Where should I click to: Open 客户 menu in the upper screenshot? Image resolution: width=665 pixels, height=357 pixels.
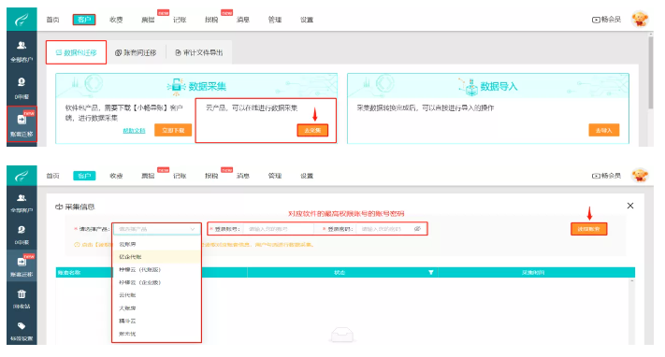coord(84,20)
